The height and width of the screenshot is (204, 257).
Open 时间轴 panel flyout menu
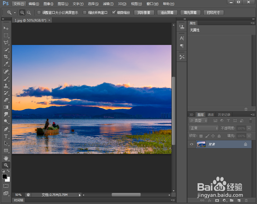click(173, 200)
